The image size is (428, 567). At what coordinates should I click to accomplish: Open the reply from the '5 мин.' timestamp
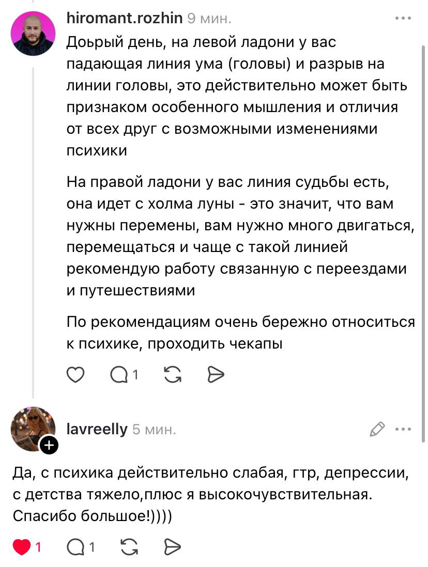click(154, 429)
